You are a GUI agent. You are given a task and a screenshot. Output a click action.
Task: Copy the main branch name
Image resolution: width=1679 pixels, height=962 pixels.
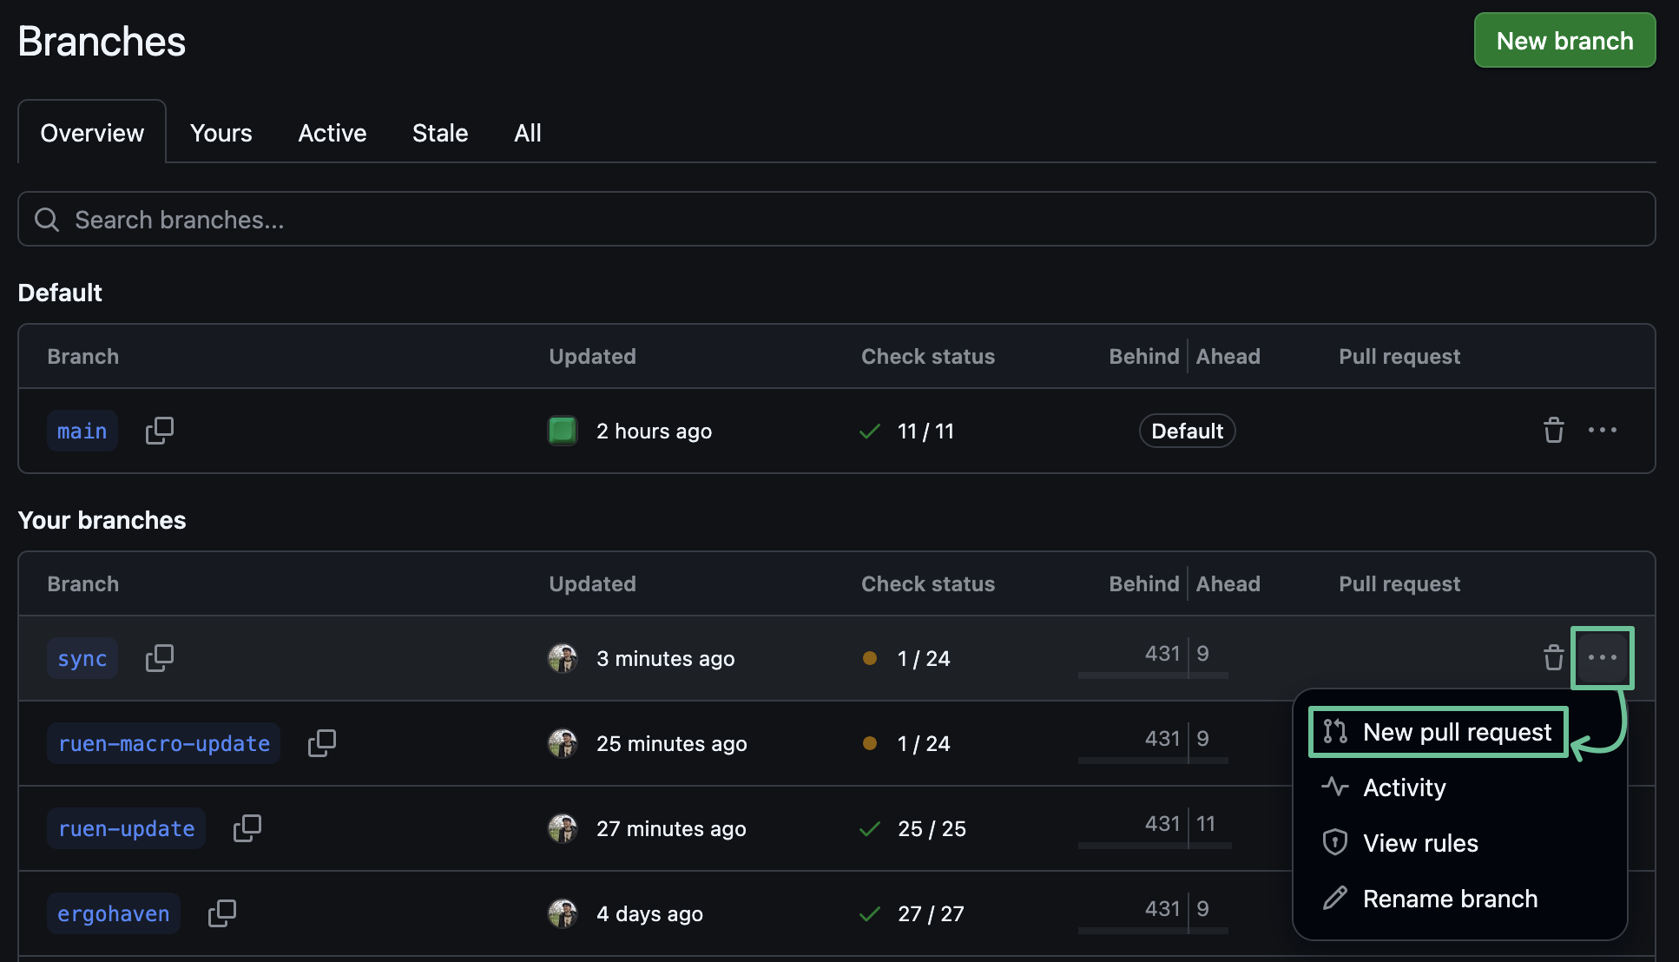[159, 431]
